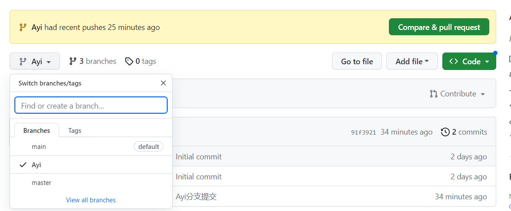
Task: Close the Switch branches/tags popup
Action: point(163,83)
